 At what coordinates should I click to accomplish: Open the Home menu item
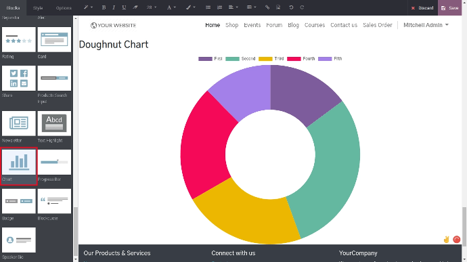click(213, 25)
